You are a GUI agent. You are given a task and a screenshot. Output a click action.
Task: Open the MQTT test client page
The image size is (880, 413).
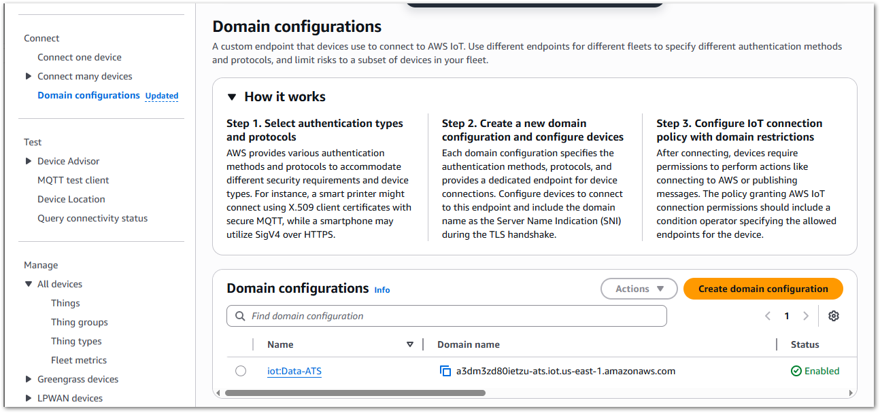(73, 180)
